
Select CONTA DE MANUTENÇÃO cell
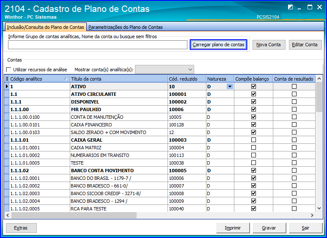(119, 117)
